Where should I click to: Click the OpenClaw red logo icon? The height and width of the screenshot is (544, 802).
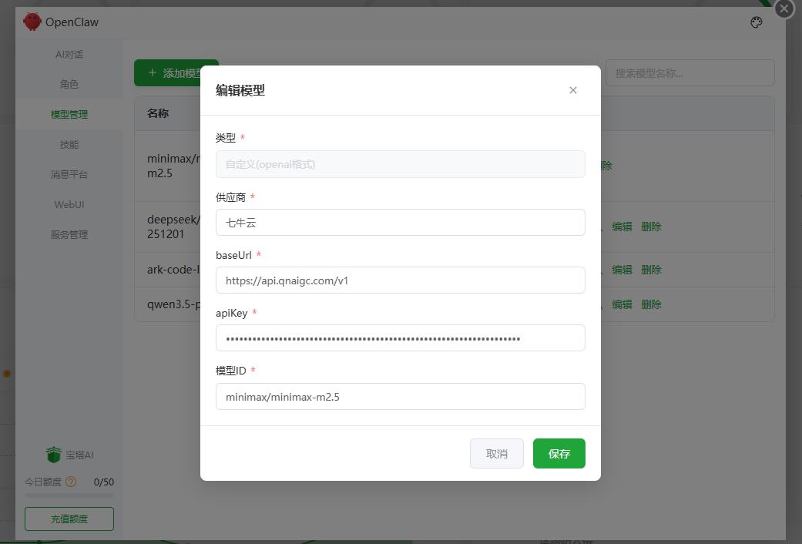[32, 22]
